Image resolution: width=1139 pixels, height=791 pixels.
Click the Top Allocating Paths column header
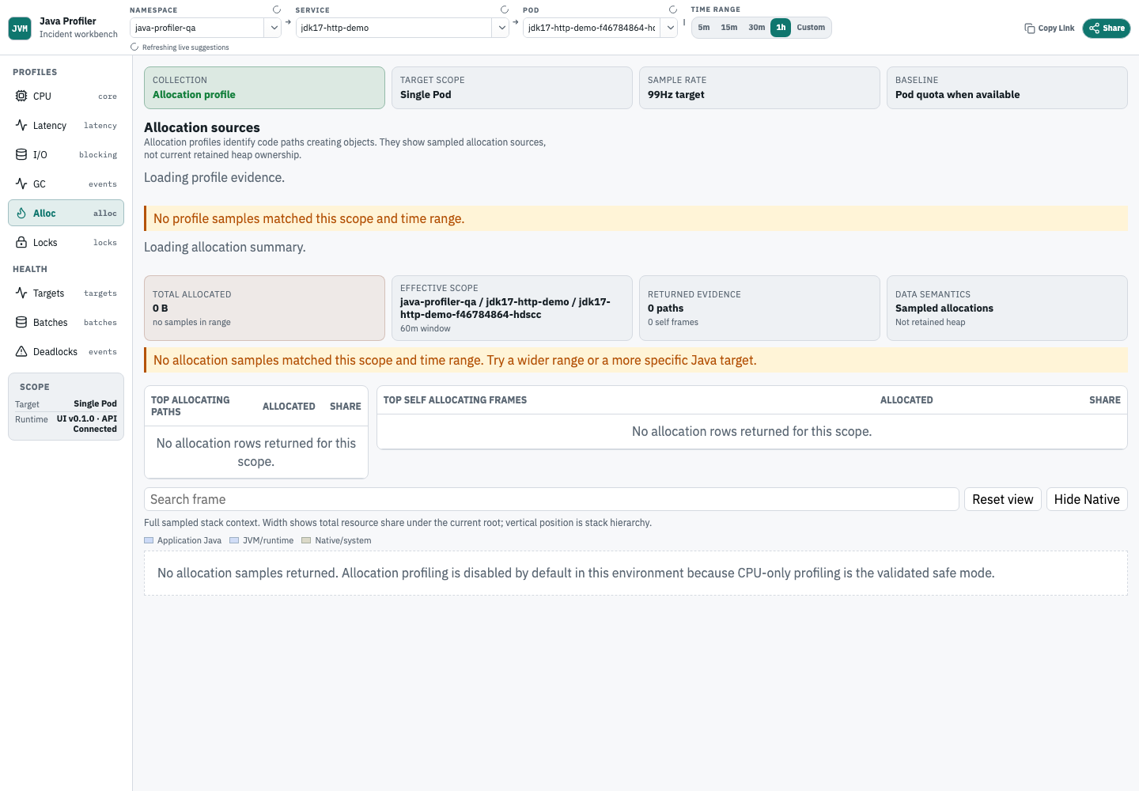pyautogui.click(x=191, y=406)
